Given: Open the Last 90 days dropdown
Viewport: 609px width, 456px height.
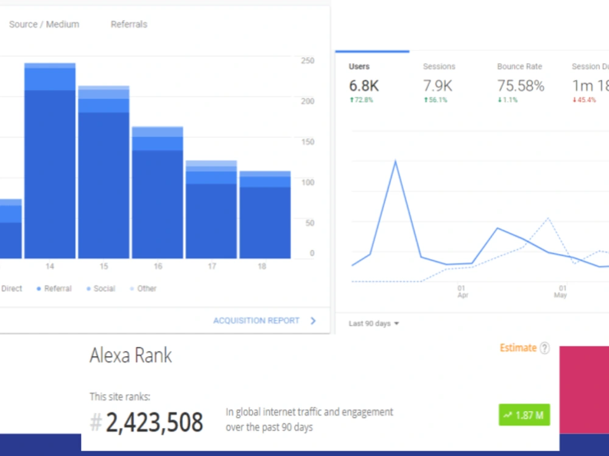Looking at the screenshot, I should (x=374, y=323).
